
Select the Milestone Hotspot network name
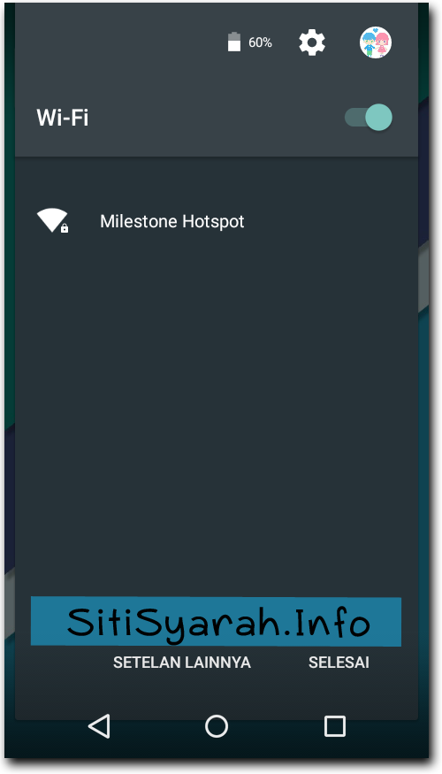click(172, 221)
